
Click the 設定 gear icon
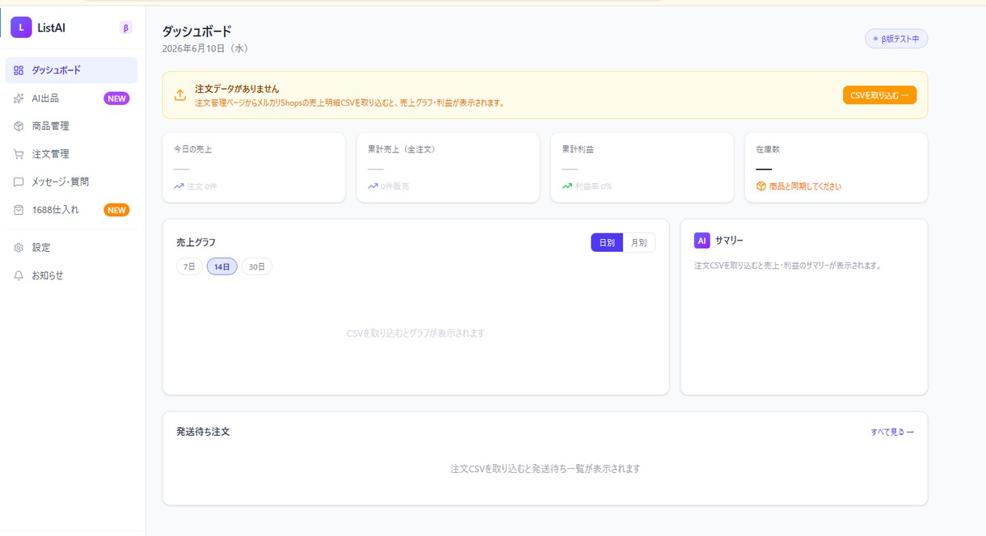(19, 248)
